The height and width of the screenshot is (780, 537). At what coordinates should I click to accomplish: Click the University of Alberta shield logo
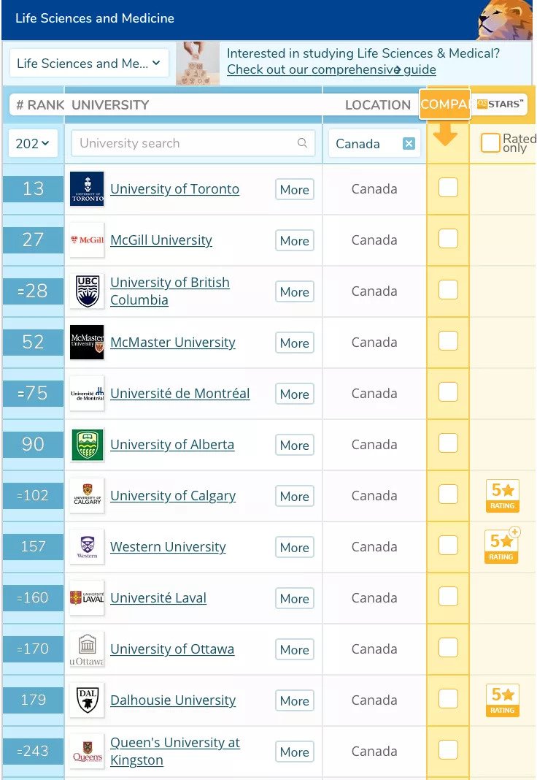(87, 445)
